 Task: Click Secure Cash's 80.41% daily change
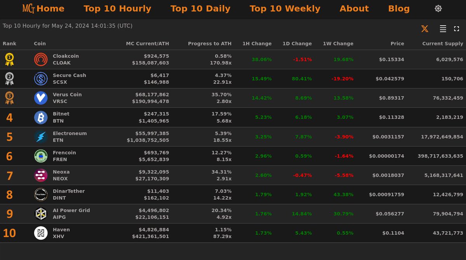[302, 79]
